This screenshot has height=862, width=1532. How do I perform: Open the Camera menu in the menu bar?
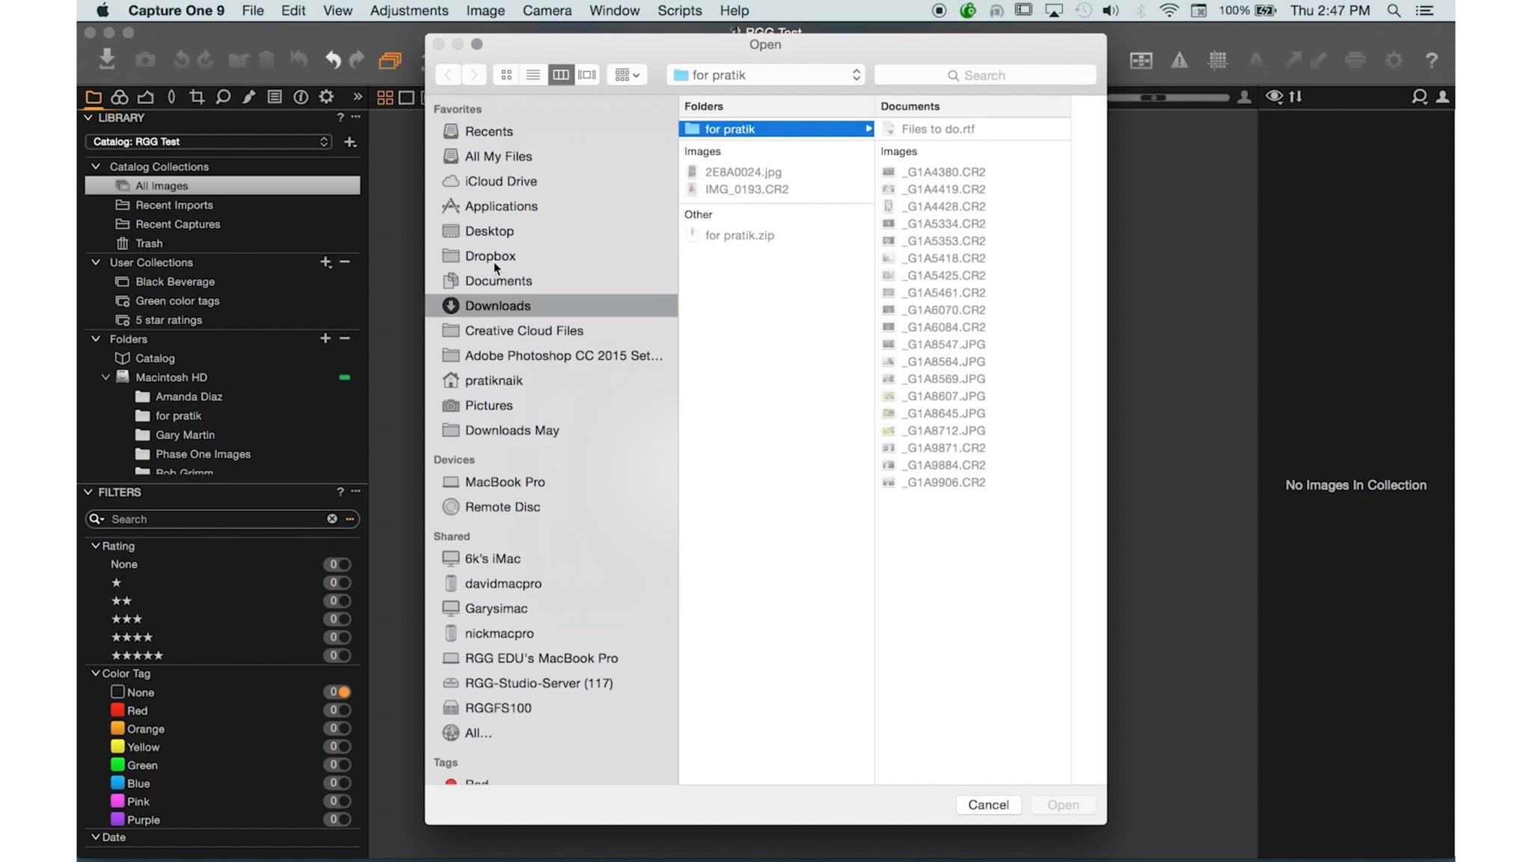tap(547, 10)
